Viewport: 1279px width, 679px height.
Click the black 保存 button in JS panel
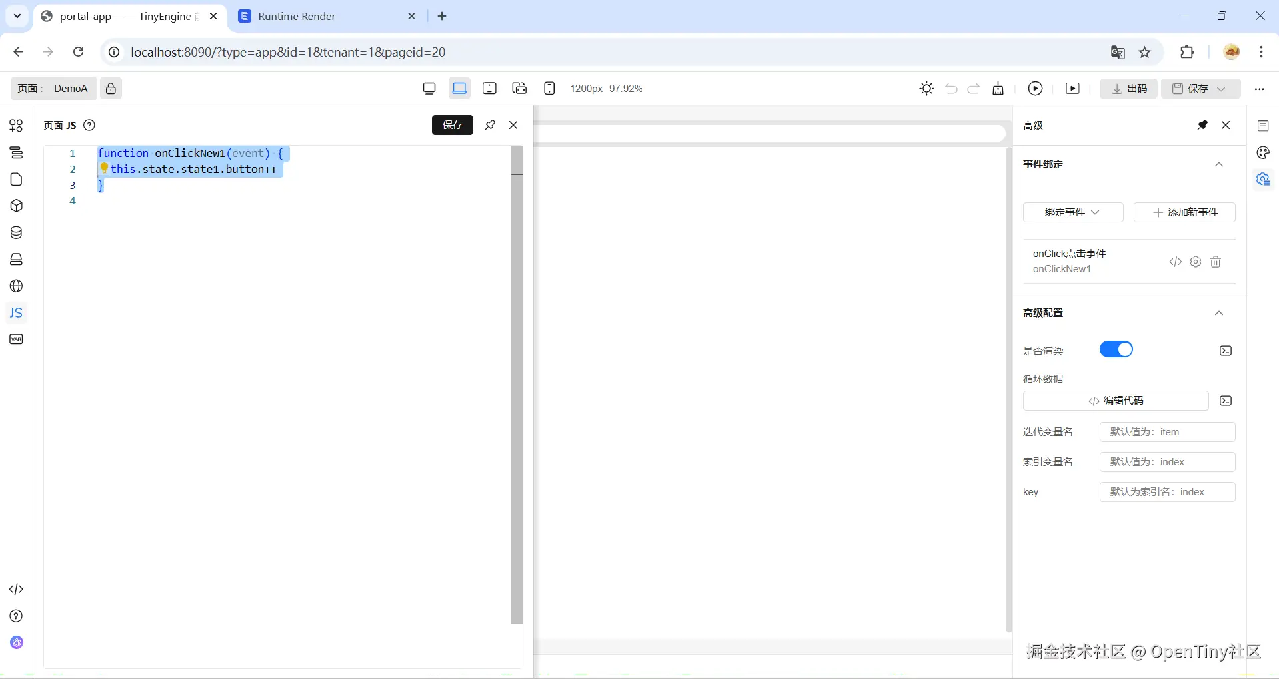[453, 125]
